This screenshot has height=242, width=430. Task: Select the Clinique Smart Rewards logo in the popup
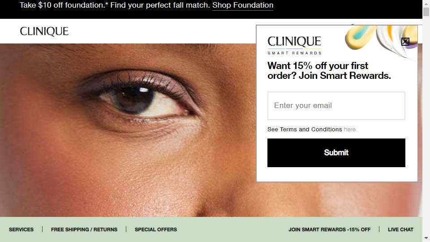(x=294, y=45)
